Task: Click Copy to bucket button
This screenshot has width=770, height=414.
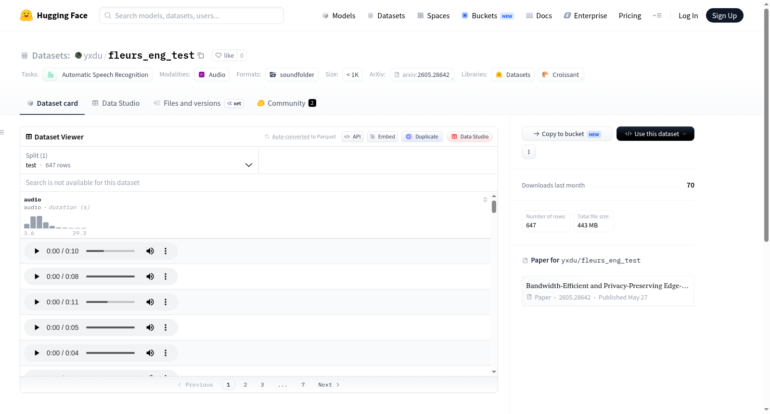Action: point(567,134)
